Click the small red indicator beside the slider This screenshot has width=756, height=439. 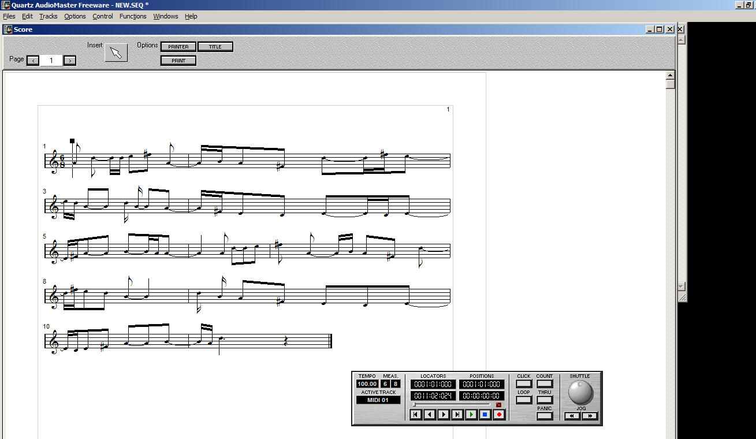click(499, 405)
